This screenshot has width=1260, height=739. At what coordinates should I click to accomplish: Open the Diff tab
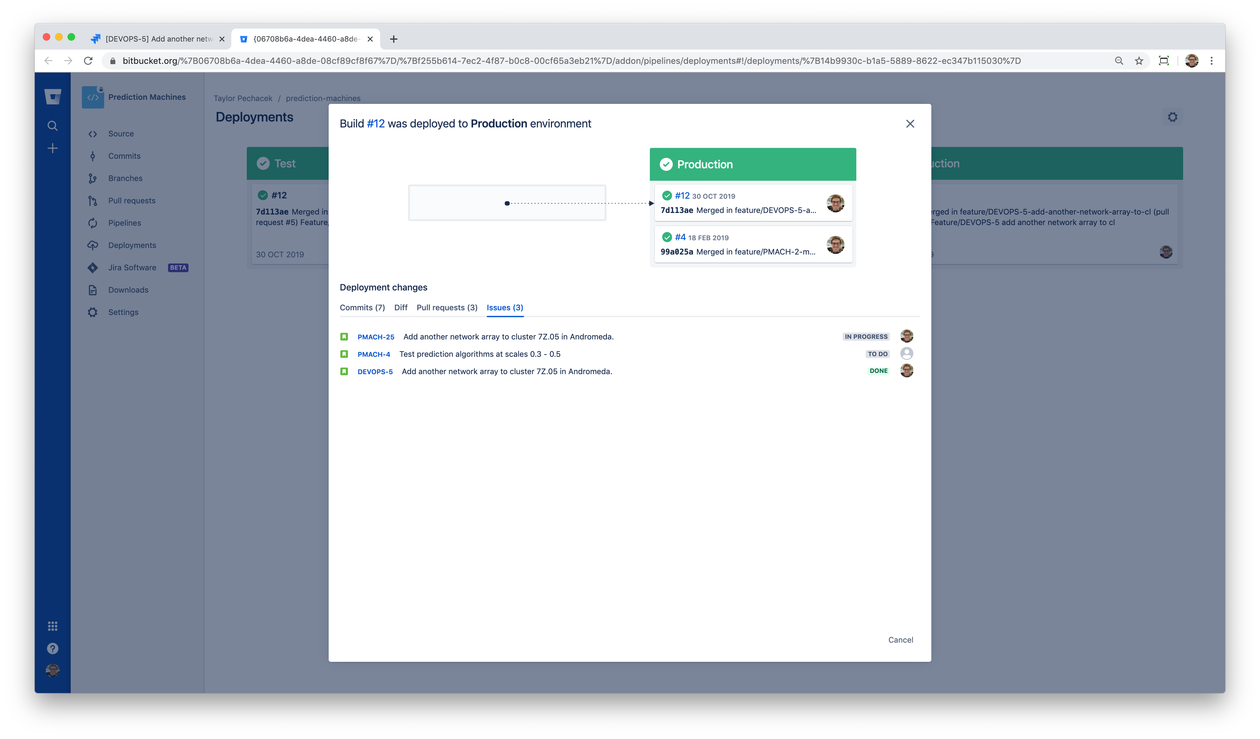pos(401,308)
